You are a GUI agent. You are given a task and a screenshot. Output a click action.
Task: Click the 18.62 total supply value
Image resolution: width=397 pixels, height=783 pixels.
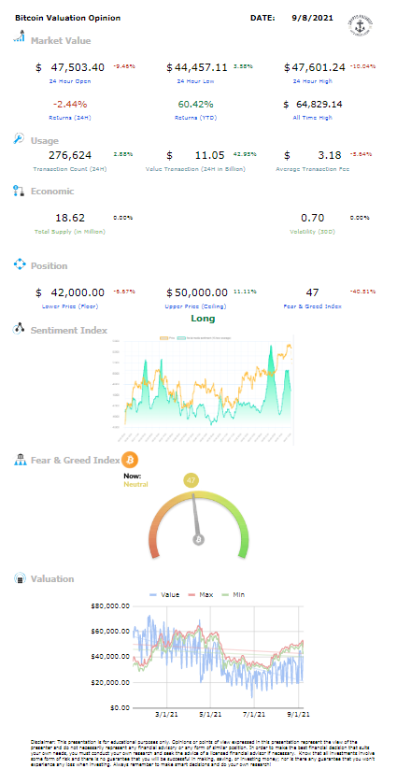70,218
